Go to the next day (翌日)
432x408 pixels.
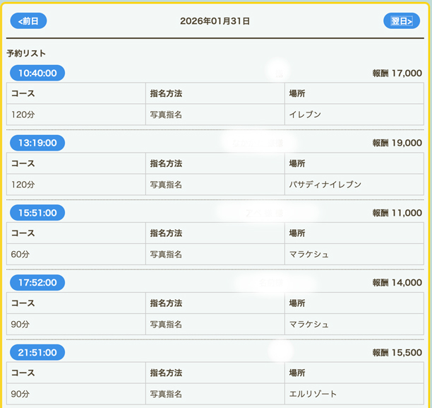point(401,21)
